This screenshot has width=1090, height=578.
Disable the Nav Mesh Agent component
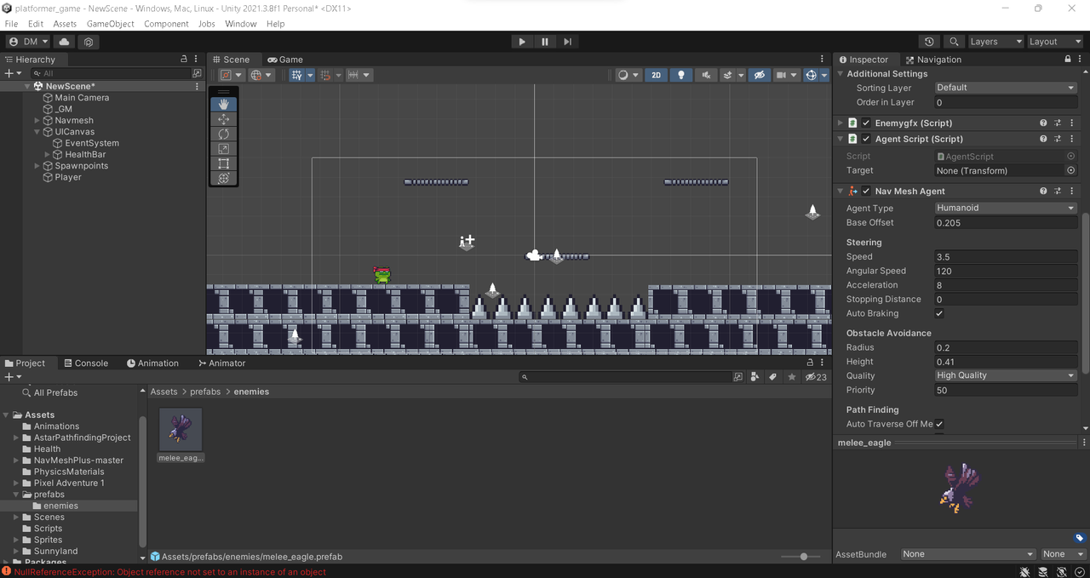pos(867,192)
